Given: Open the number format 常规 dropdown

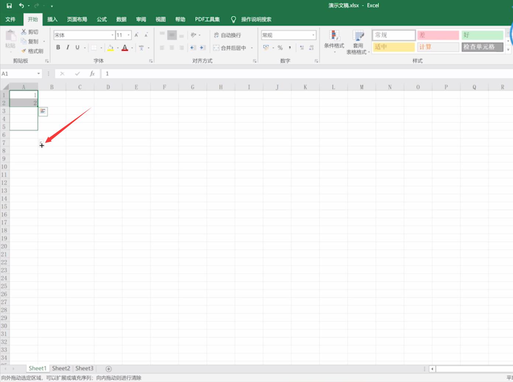Looking at the screenshot, I should (x=313, y=35).
